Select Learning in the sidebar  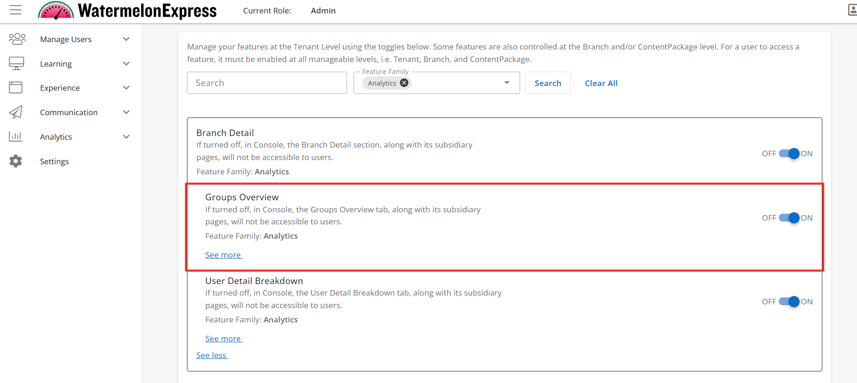56,64
